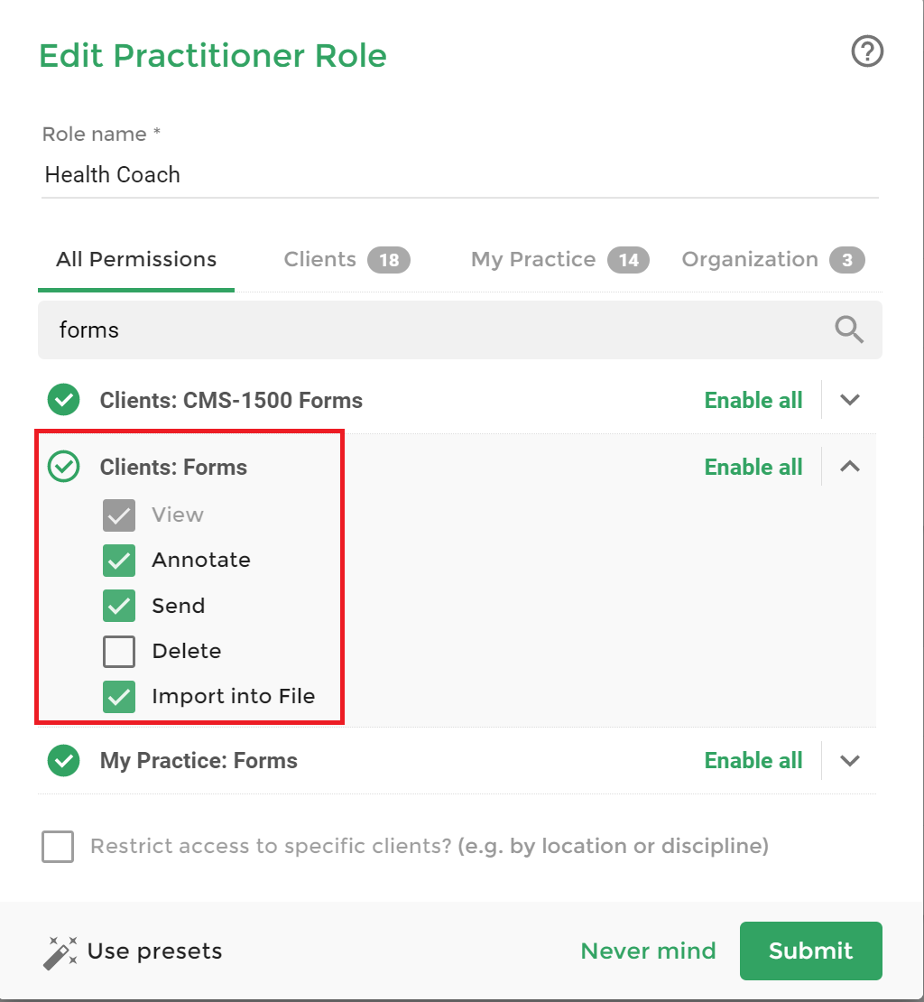Collapse the Clients: Forms section chevron

coord(849,467)
